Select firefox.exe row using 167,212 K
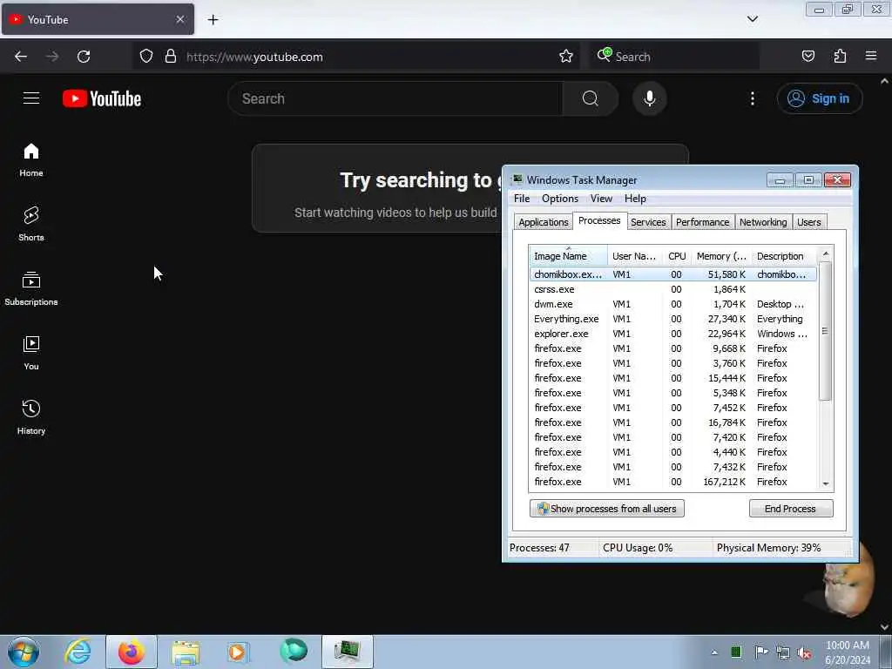This screenshot has height=669, width=892. pyautogui.click(x=673, y=482)
